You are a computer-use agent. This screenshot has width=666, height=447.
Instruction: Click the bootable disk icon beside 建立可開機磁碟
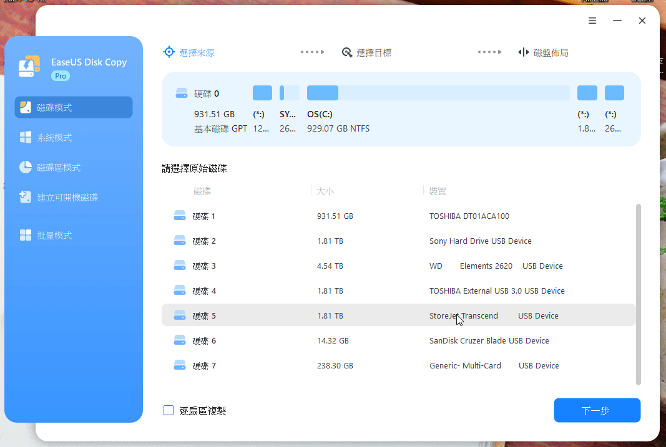pyautogui.click(x=26, y=197)
